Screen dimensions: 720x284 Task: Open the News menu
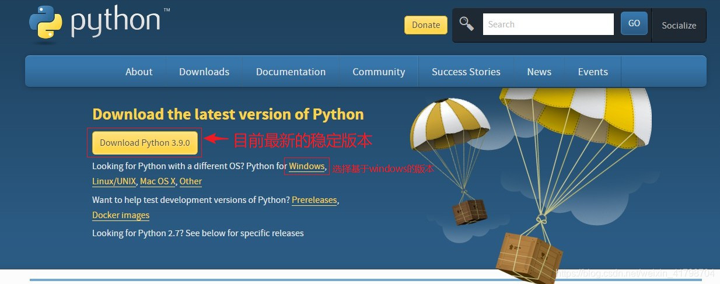[539, 72]
